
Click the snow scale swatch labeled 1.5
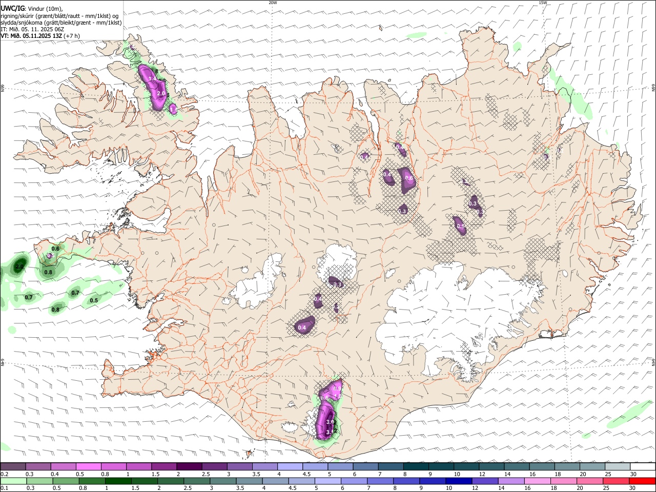[x=163, y=466]
